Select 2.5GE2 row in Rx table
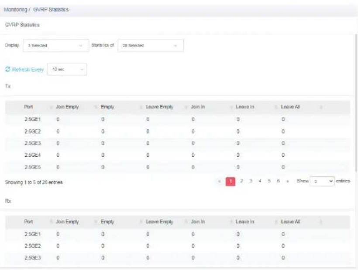This screenshot has width=358, height=270. 177,246
